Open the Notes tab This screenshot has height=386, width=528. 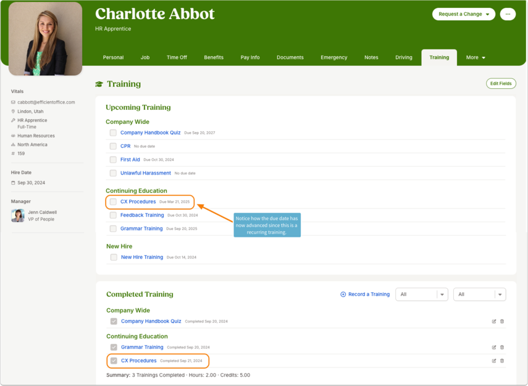[x=371, y=57]
